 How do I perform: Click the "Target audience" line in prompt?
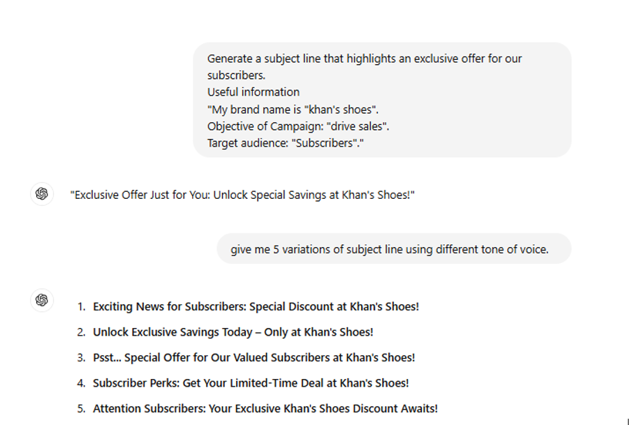pyautogui.click(x=285, y=143)
